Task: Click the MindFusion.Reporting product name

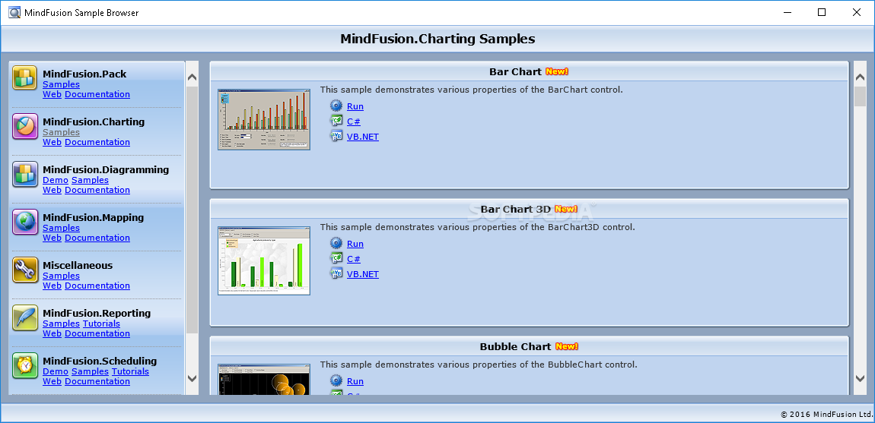Action: pyautogui.click(x=97, y=313)
